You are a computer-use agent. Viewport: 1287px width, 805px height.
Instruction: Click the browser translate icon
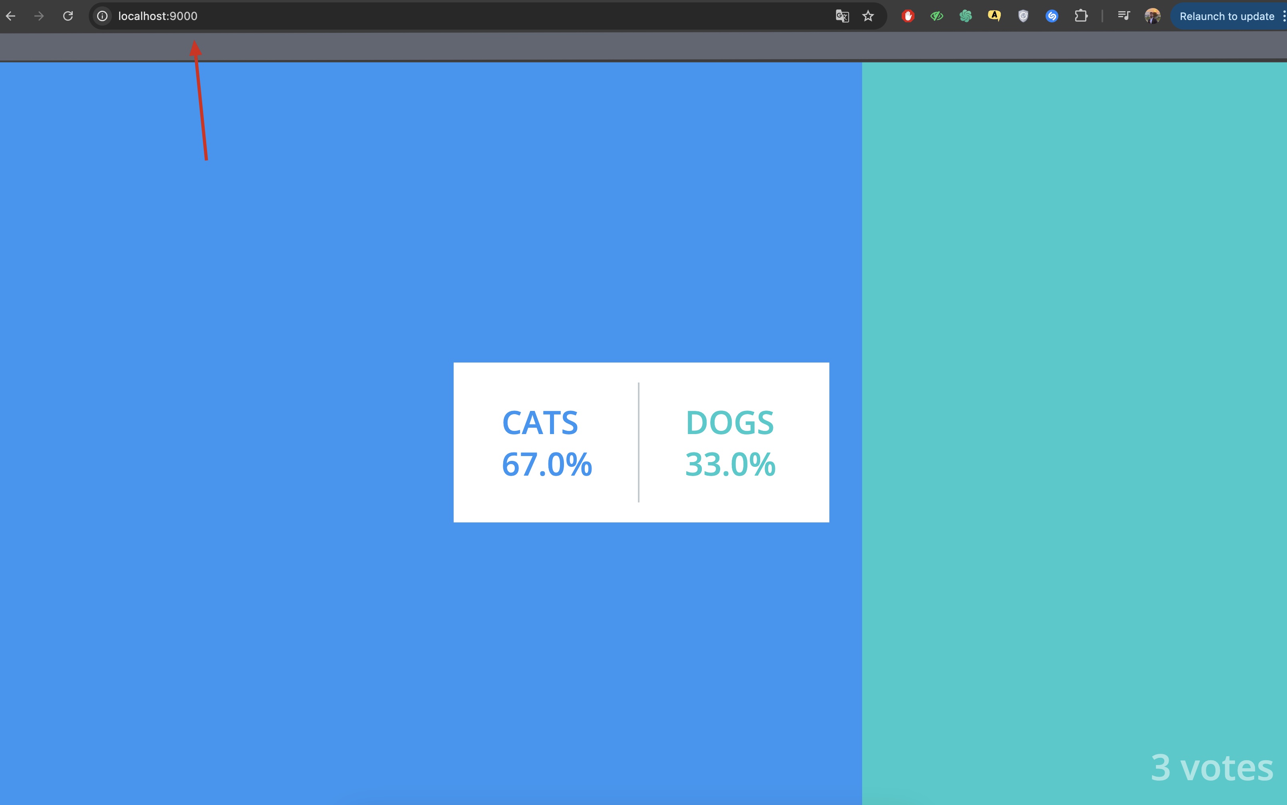(842, 16)
